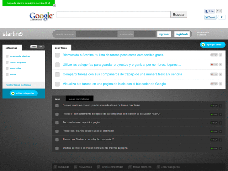Mark 'Bienvenido a Startino' task as done
228x171 pixels.
click(57, 55)
